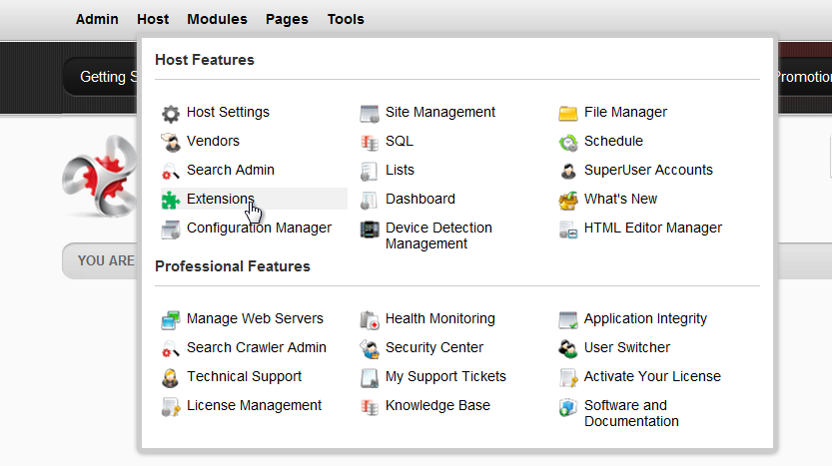Click the What's New gift icon
This screenshot has width=832, height=466.
(x=567, y=200)
